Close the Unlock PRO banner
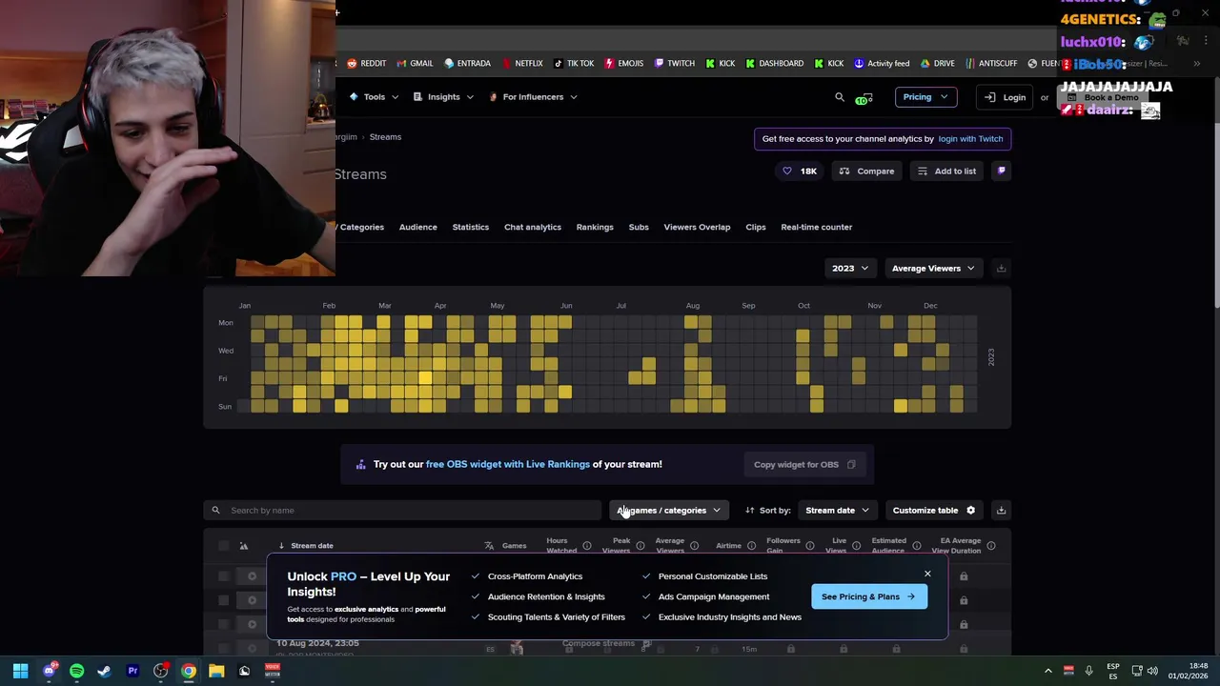 [x=927, y=575]
